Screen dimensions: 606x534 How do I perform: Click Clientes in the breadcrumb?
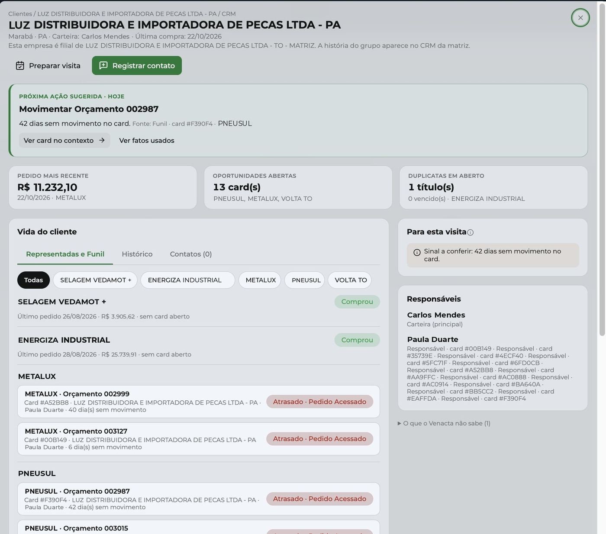click(x=20, y=14)
